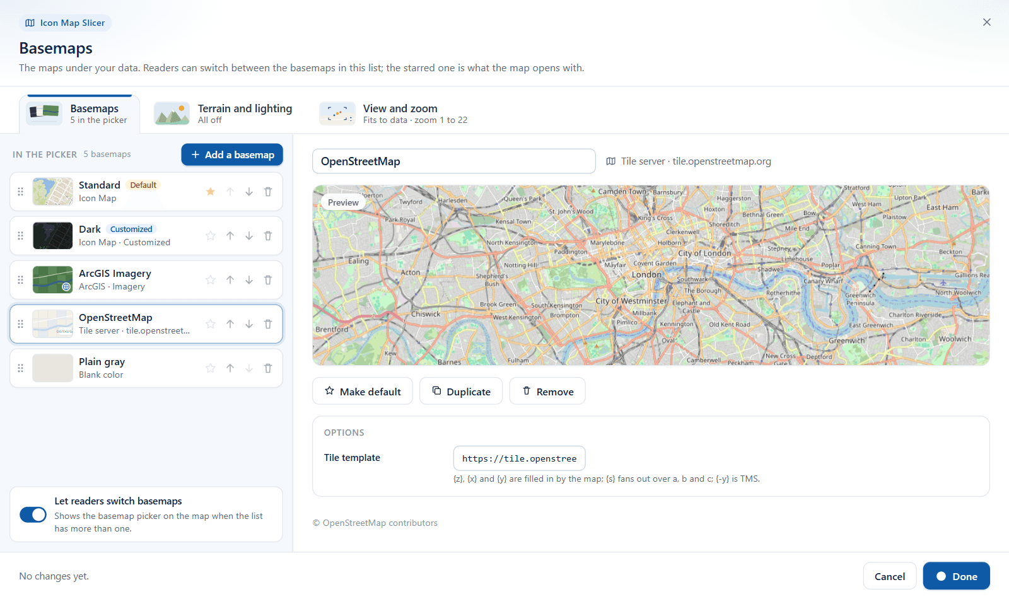Click the Remove button
This screenshot has width=1009, height=599.
click(547, 392)
